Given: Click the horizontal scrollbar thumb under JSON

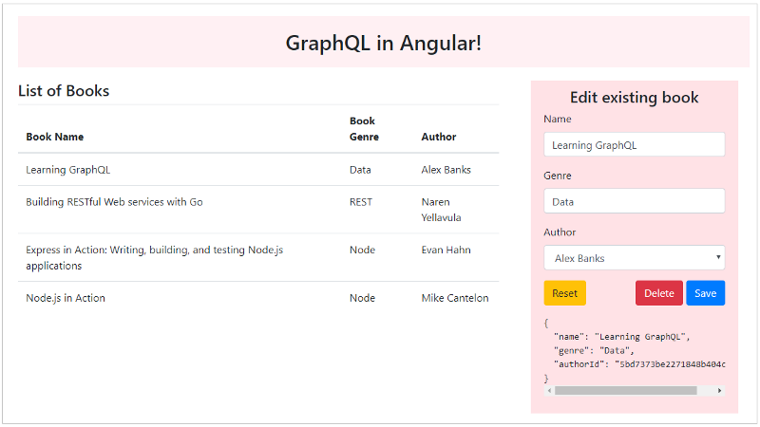Looking at the screenshot, I should [626, 391].
